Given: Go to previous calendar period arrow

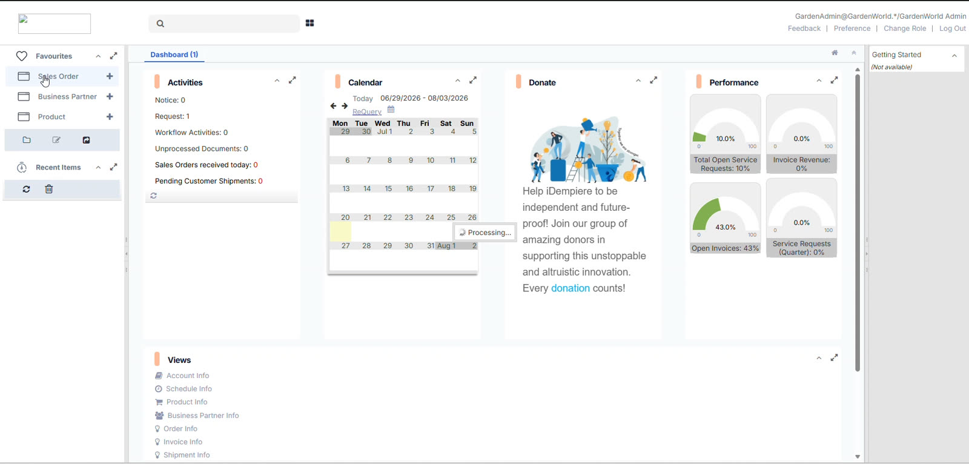Looking at the screenshot, I should [333, 106].
